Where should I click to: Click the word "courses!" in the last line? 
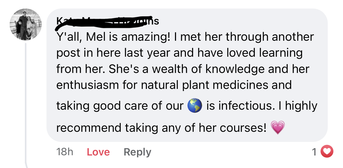243,128
